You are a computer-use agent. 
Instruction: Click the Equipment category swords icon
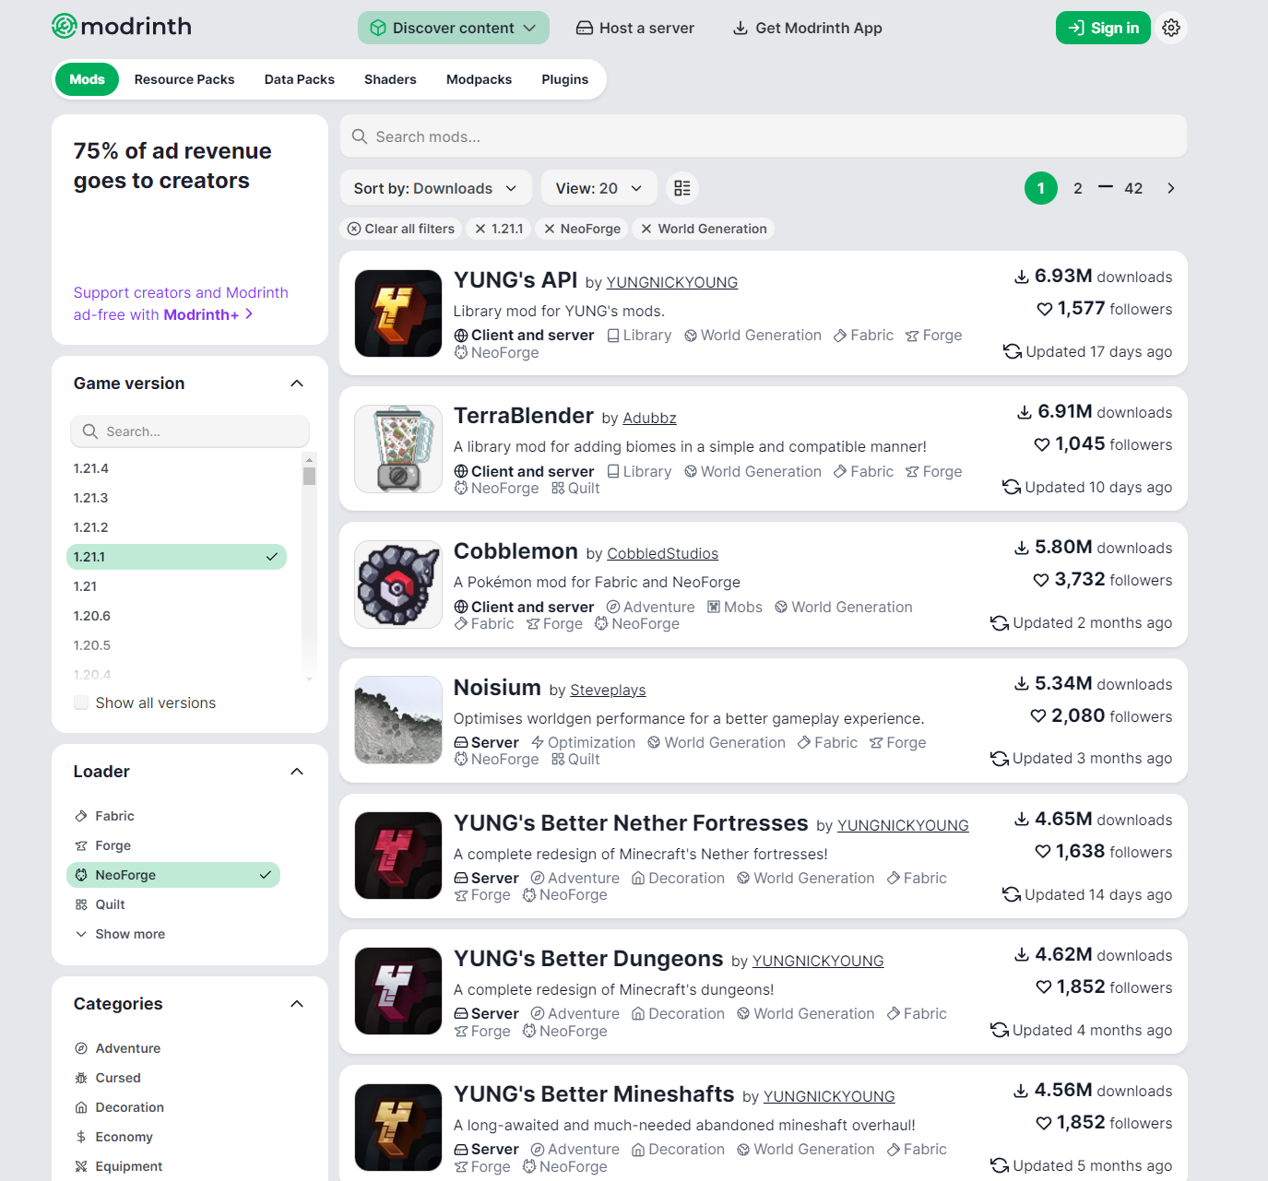(x=81, y=1166)
